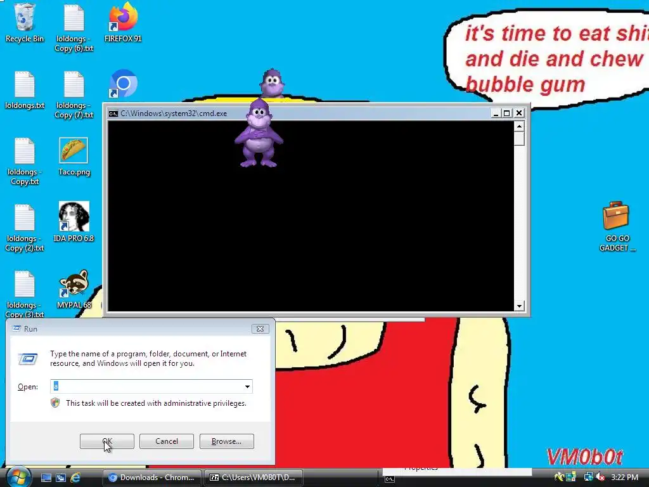Close the cmd.exe window
The image size is (649, 487).
[x=519, y=113]
